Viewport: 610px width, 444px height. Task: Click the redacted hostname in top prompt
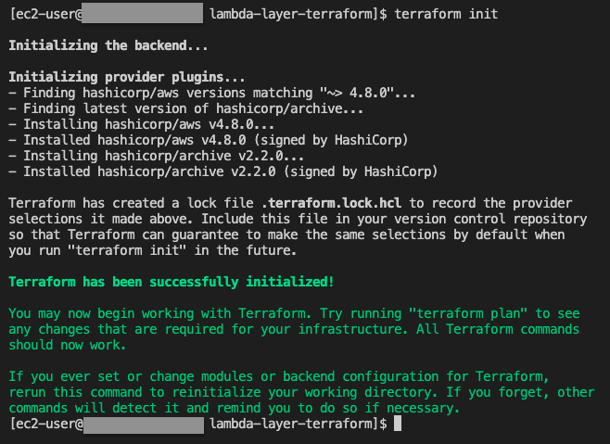[143, 13]
